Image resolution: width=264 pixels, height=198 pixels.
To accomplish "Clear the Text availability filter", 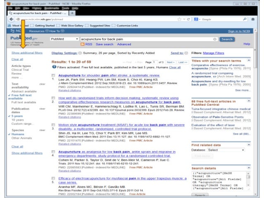I will click(x=42, y=84).
